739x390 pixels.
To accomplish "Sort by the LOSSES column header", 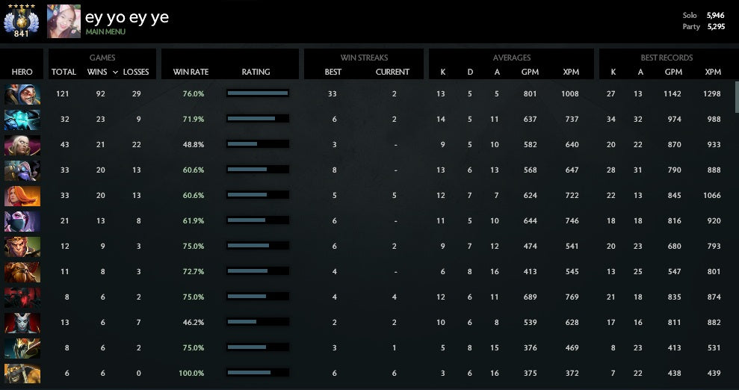I will pos(136,72).
